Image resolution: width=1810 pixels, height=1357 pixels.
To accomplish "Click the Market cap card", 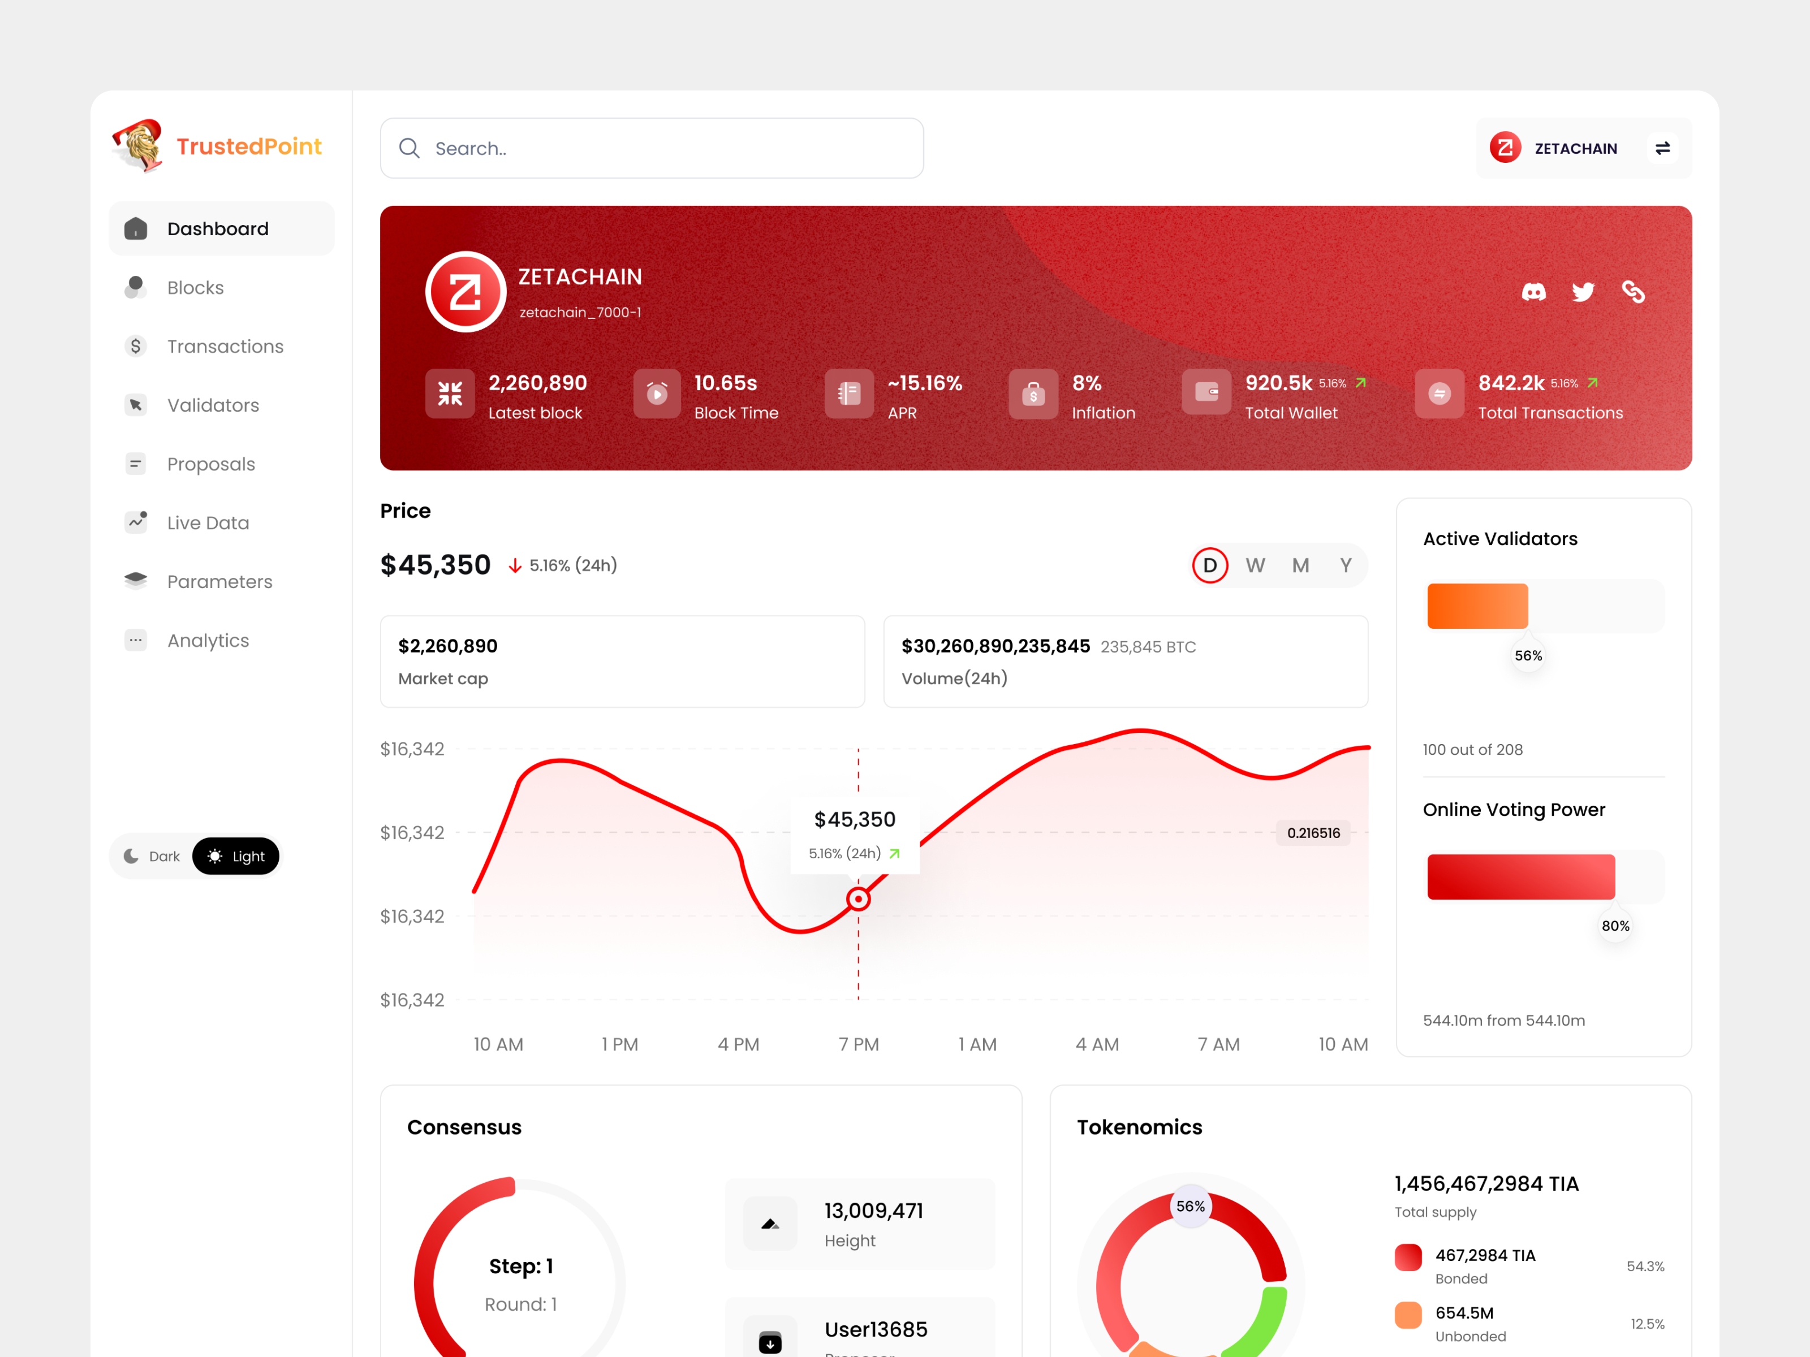I will (622, 661).
